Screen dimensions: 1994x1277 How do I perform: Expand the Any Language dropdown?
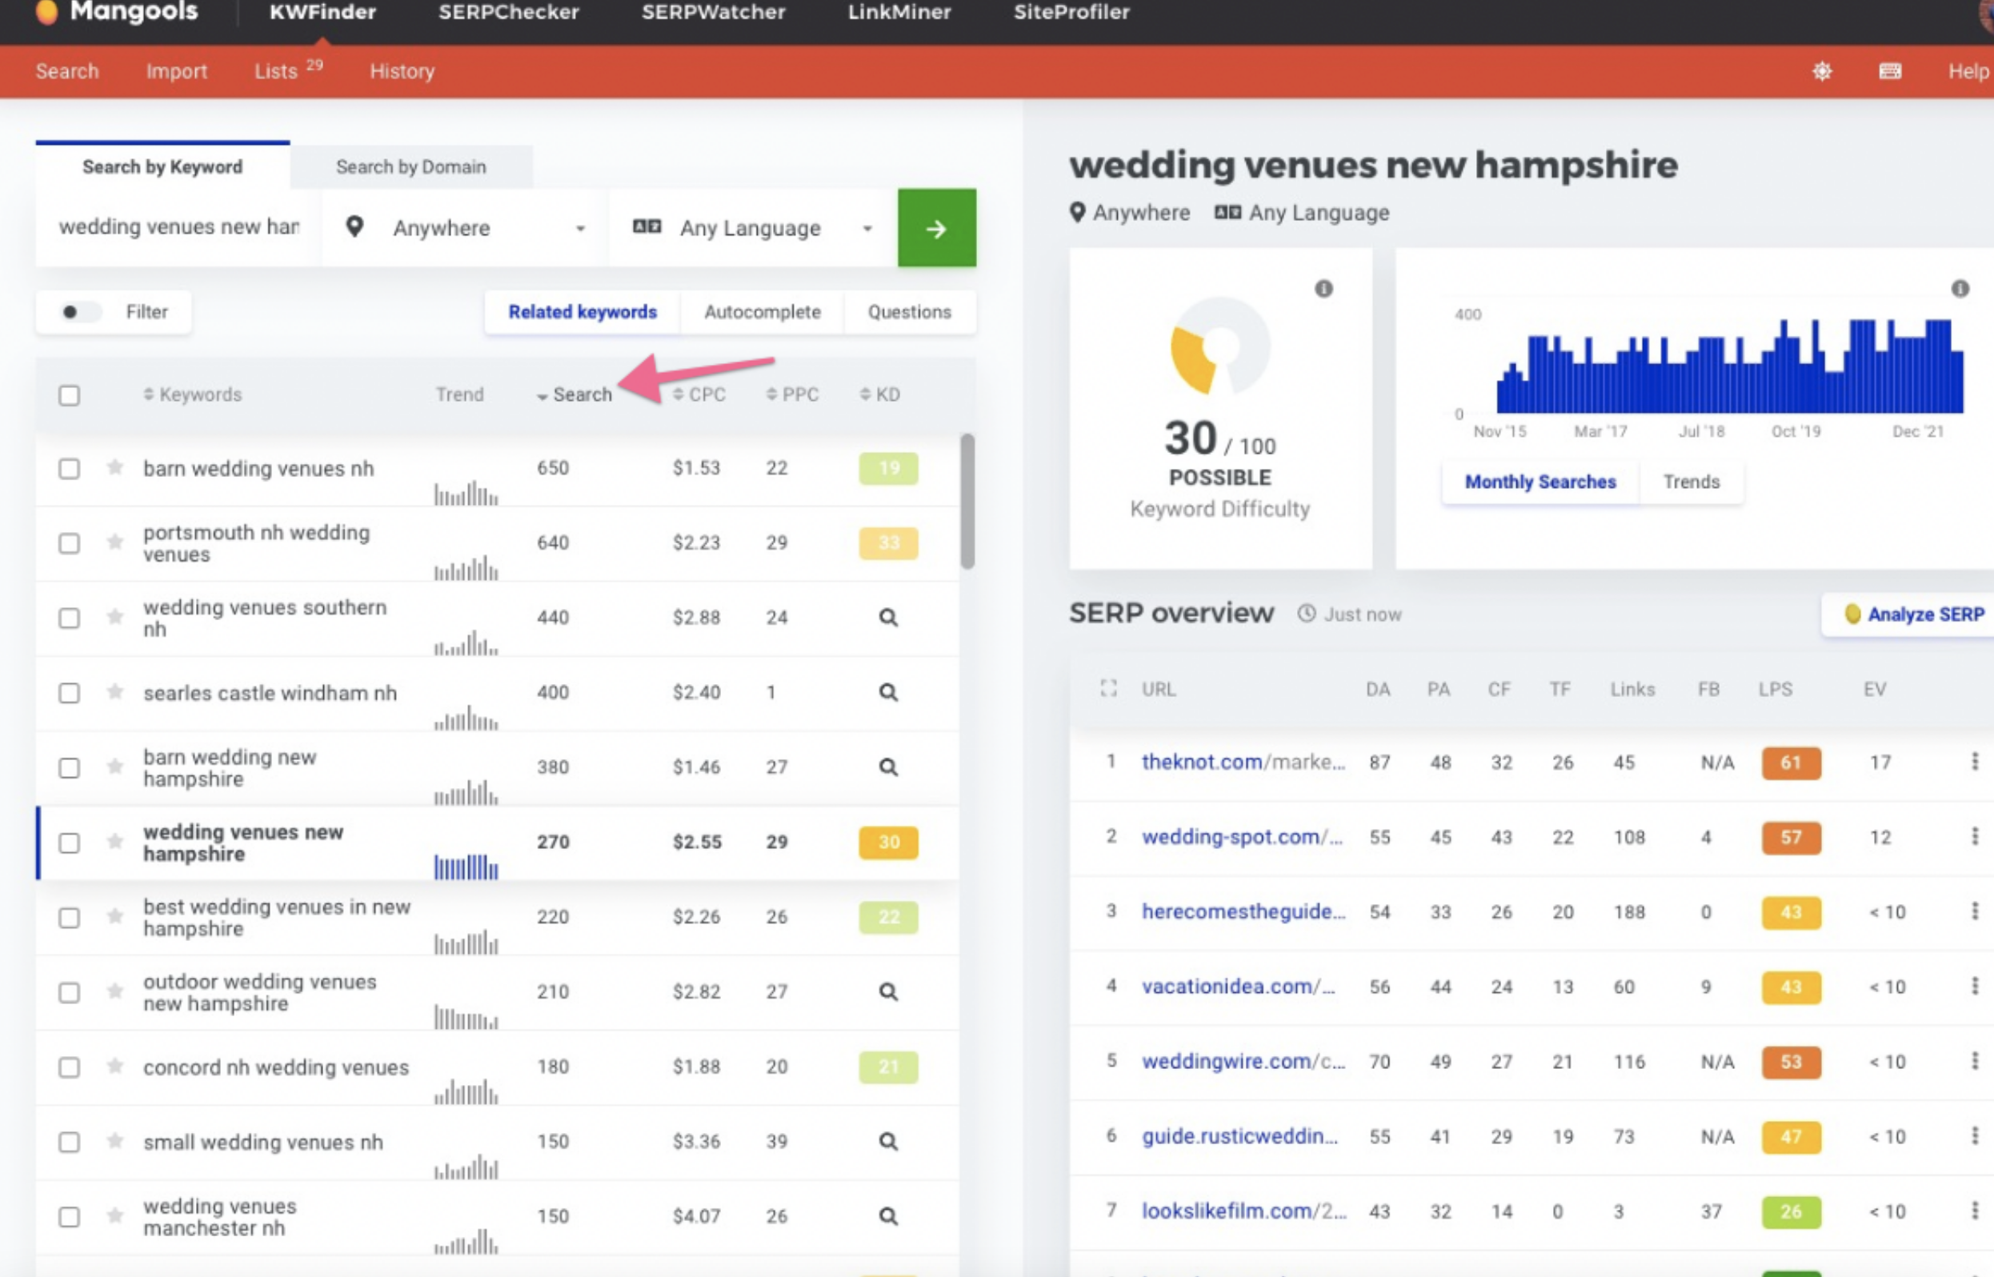pyautogui.click(x=752, y=228)
